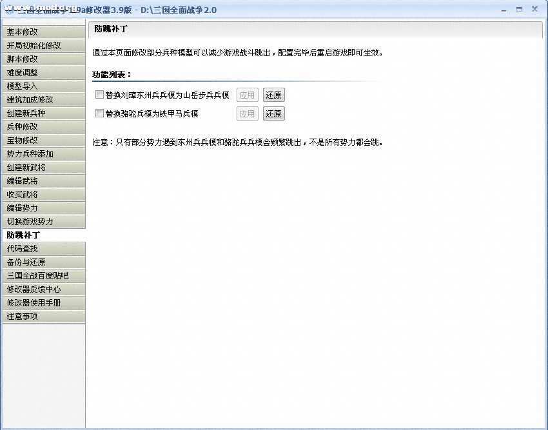Screen dimensions: 548x430
Task: Switch to 兵种修改 tab
Action: [43, 126]
